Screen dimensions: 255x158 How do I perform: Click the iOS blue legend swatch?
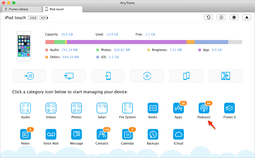(98, 57)
